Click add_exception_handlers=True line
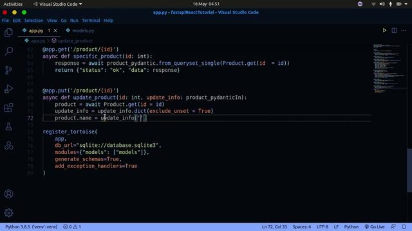This screenshot has height=231, width=412. (x=96, y=166)
